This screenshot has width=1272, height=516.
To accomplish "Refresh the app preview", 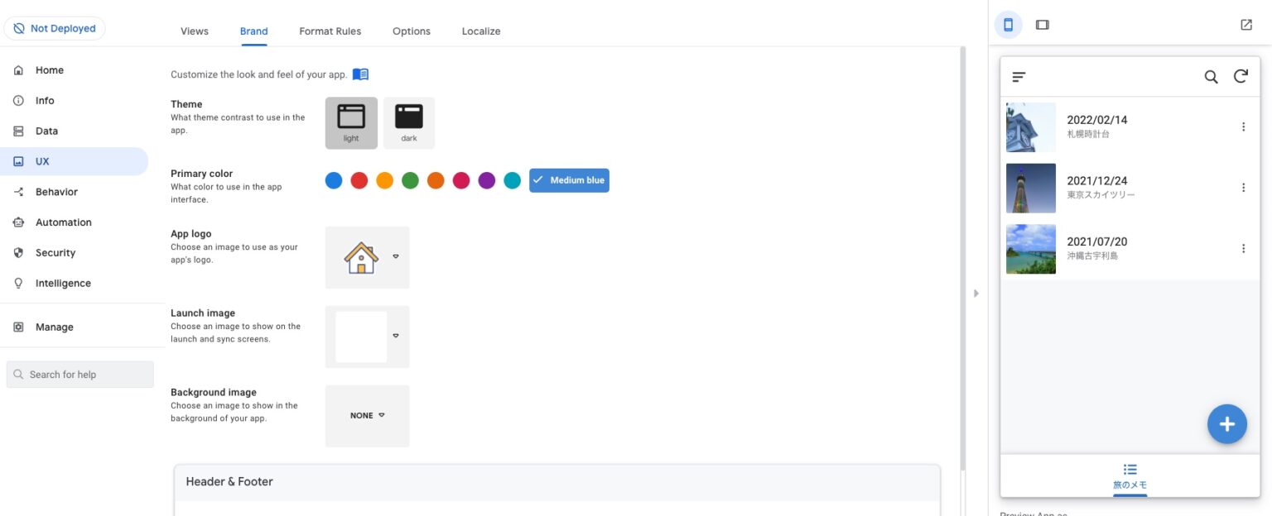I will (x=1240, y=75).
